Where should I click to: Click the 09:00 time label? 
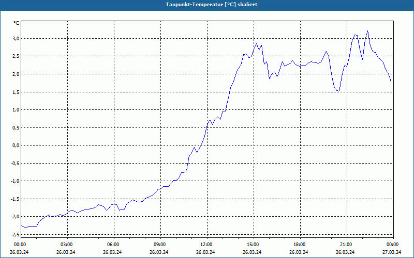160,245
